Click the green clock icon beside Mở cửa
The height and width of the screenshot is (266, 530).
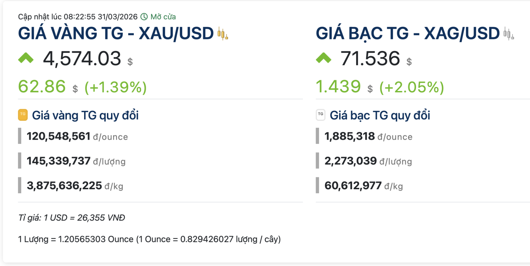(x=144, y=17)
